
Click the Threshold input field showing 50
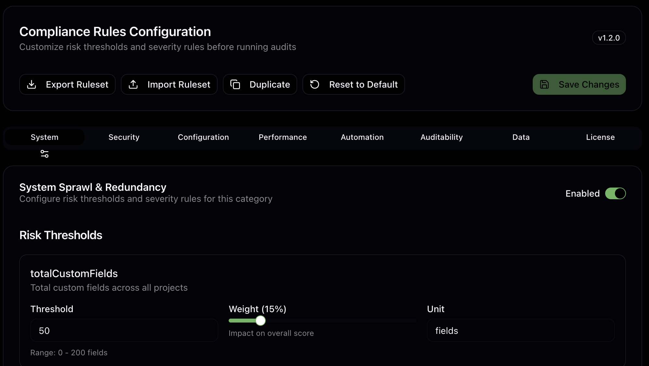(124, 331)
